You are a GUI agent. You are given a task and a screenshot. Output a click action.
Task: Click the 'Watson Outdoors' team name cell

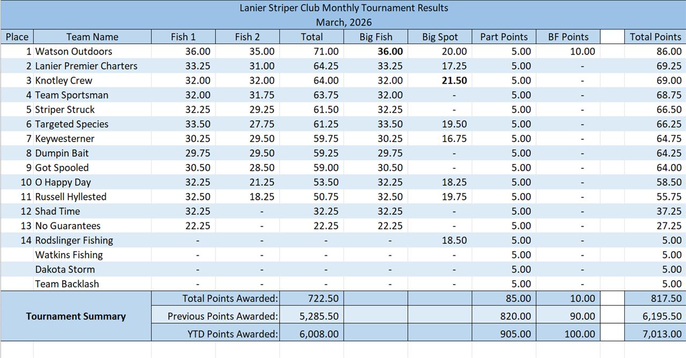point(74,51)
